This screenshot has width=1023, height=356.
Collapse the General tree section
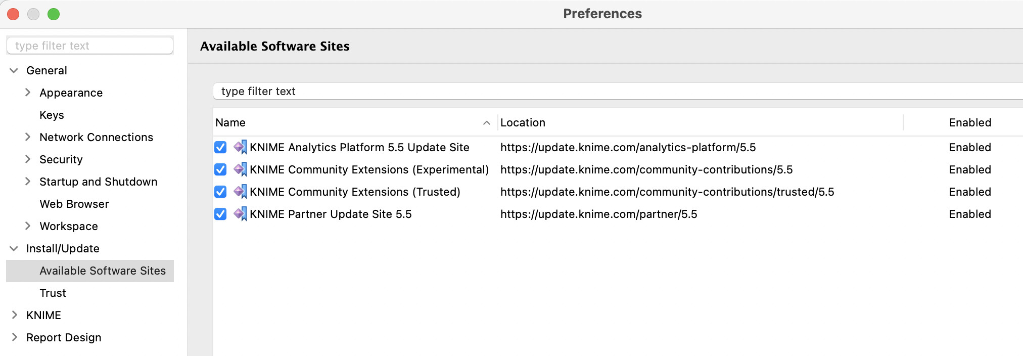14,70
